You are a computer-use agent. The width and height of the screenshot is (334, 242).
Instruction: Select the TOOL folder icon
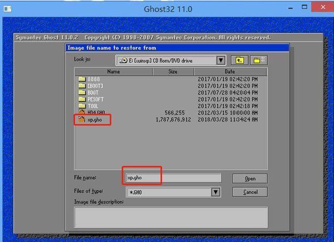[82, 106]
